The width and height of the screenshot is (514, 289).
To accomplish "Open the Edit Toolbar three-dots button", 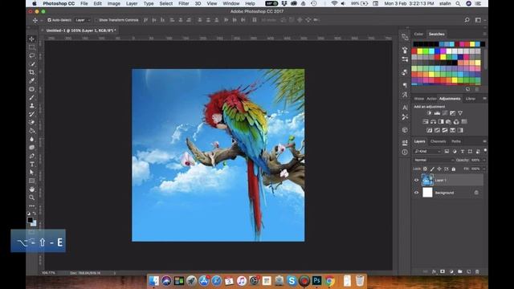I will pos(32,206).
